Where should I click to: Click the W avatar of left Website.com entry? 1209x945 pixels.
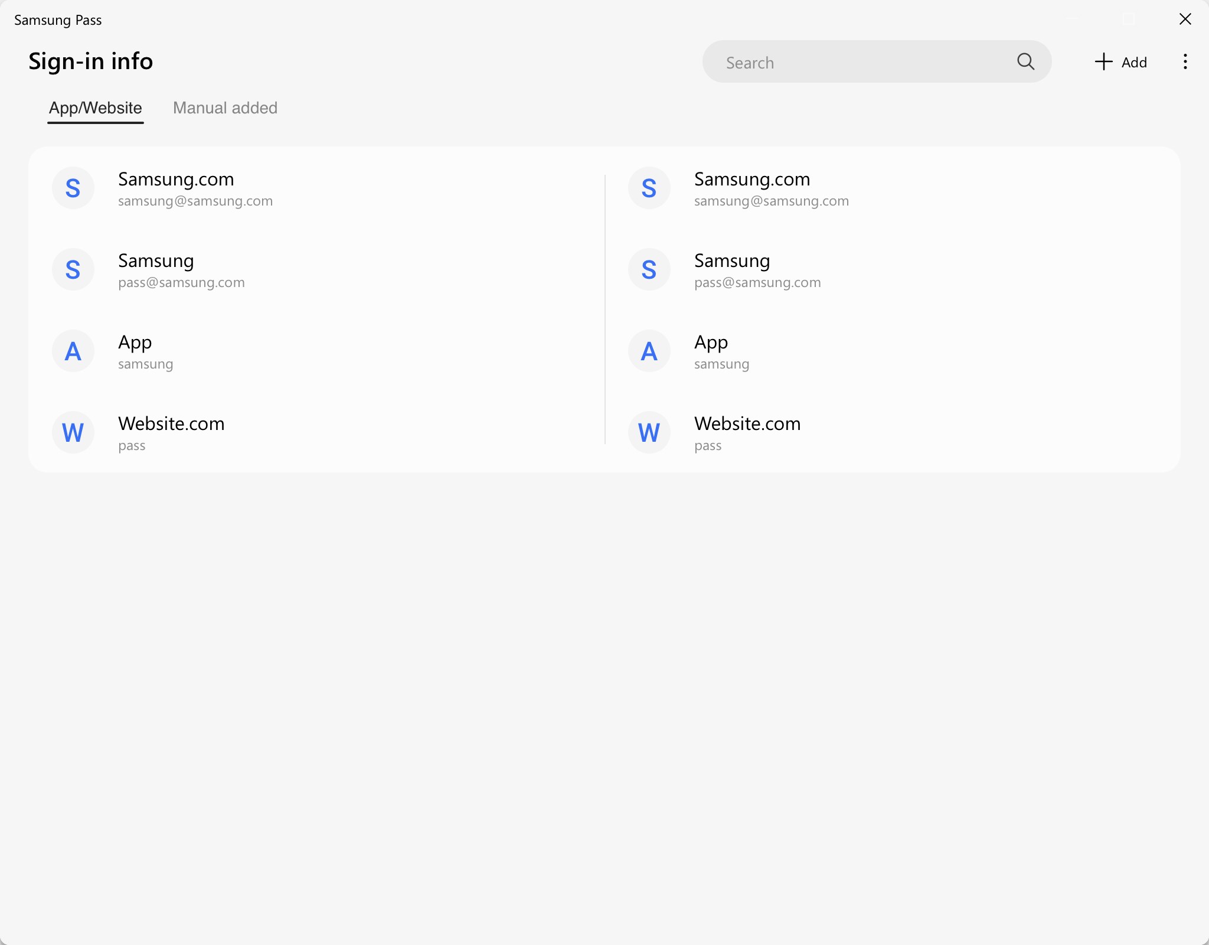point(73,433)
